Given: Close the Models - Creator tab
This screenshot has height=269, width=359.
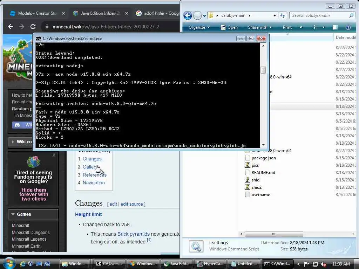Looking at the screenshot, I should tap(63, 13).
